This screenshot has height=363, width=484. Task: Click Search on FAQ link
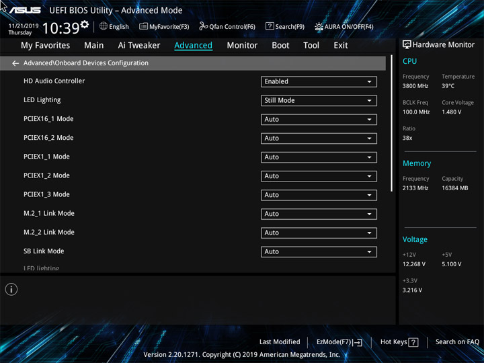(457, 341)
